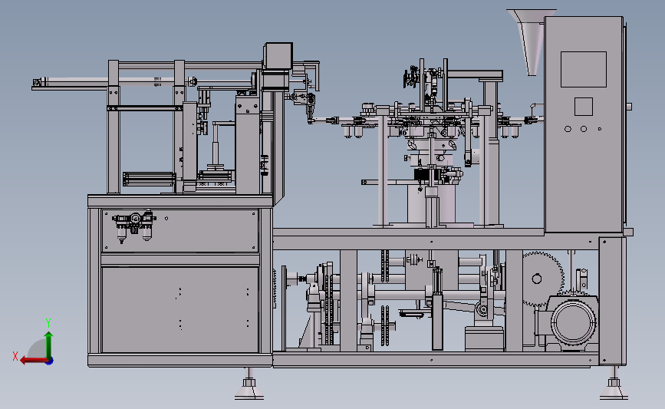Select the funnel-shaped hopper at top right
Screen dimensions: 665x409
(531, 42)
